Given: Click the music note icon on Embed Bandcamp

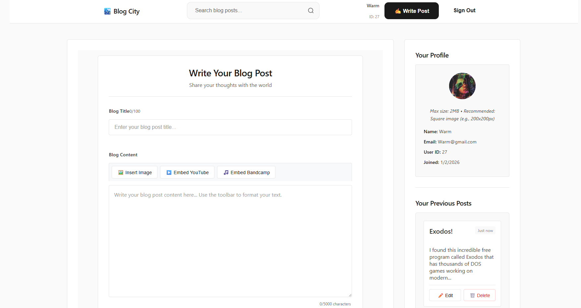Looking at the screenshot, I should pos(226,172).
